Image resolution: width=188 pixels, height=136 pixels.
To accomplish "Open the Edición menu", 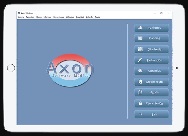I will click(39, 17).
